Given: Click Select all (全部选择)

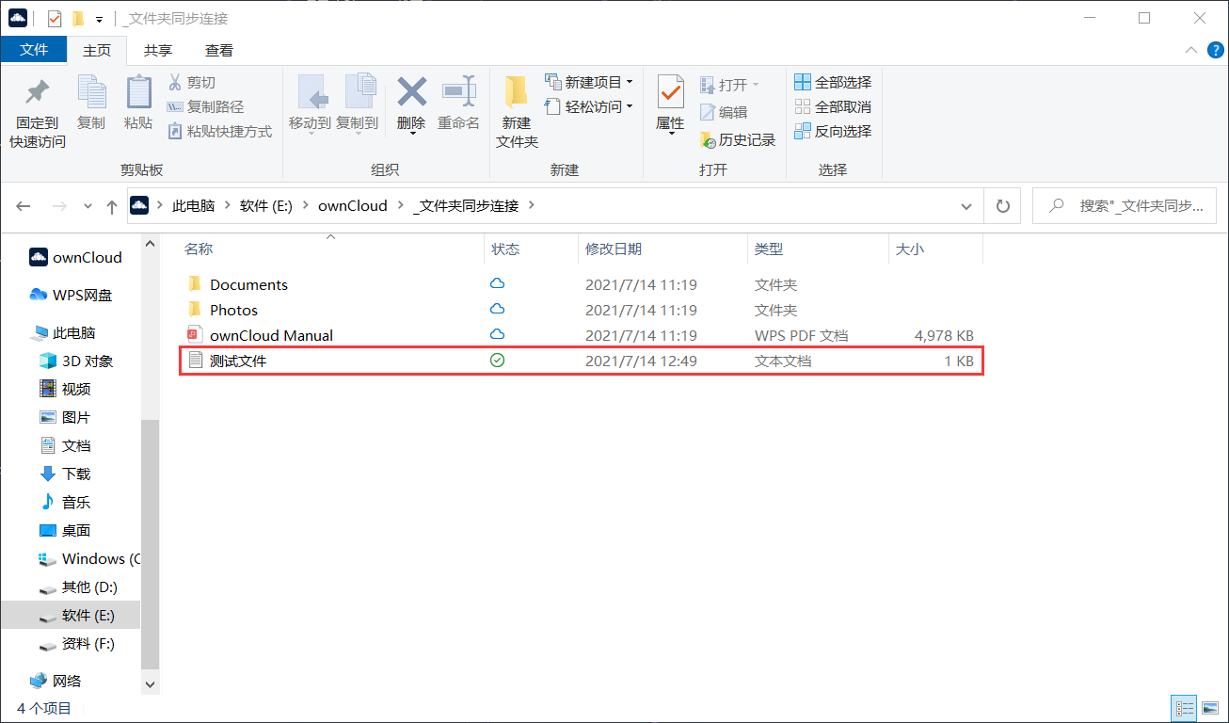Looking at the screenshot, I should tap(833, 82).
